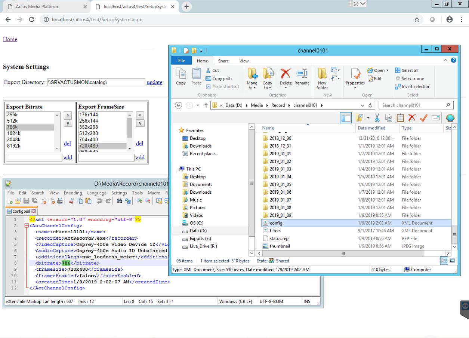Click the Zoom In icon in Notepad++
The width and height of the screenshot is (469, 338).
tap(139, 201)
